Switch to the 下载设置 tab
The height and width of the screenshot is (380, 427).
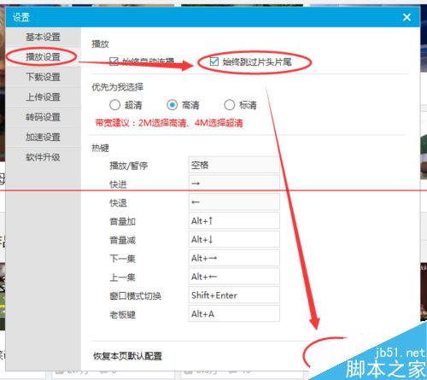(43, 77)
